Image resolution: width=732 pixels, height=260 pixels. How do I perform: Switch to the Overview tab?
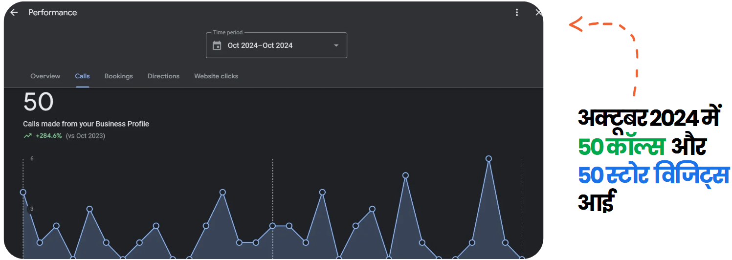point(45,76)
